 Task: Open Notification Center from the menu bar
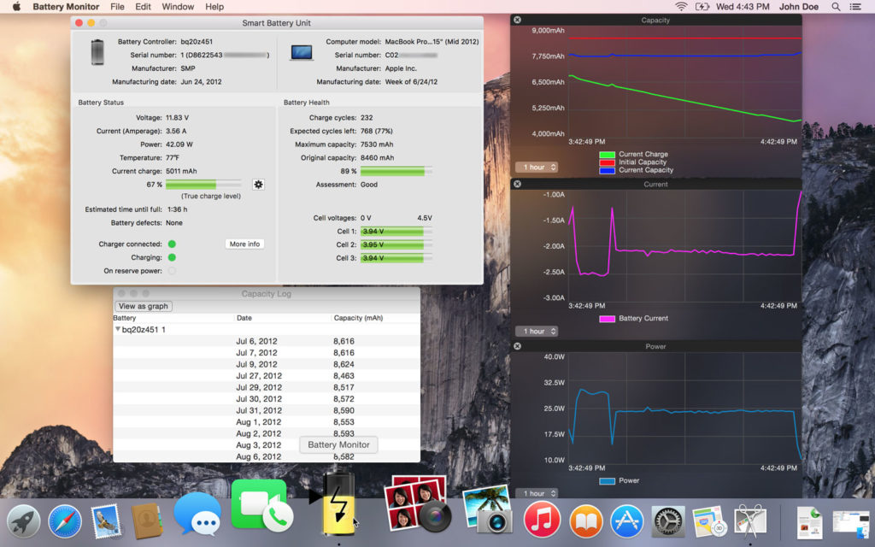point(854,7)
